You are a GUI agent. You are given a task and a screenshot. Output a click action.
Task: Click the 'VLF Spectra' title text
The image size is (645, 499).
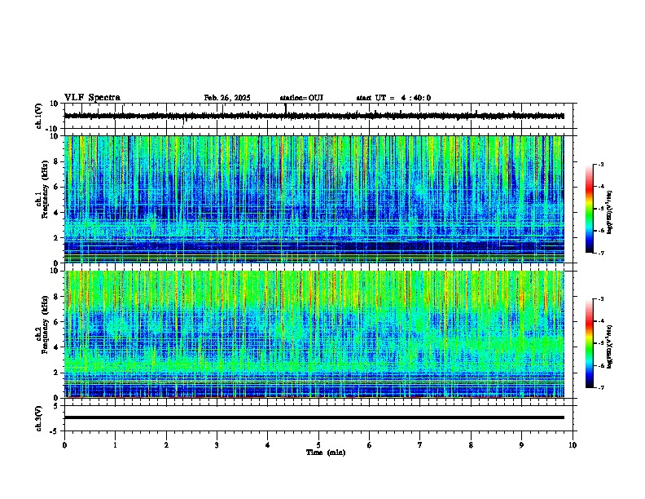coord(92,98)
